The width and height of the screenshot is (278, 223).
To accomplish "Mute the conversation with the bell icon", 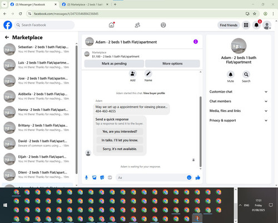I will tap(231, 75).
